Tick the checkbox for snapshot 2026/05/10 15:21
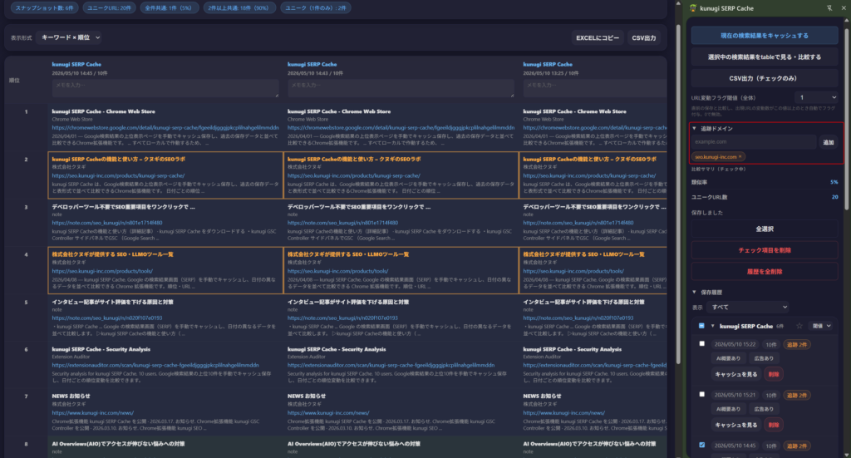The image size is (851, 458). click(x=701, y=394)
